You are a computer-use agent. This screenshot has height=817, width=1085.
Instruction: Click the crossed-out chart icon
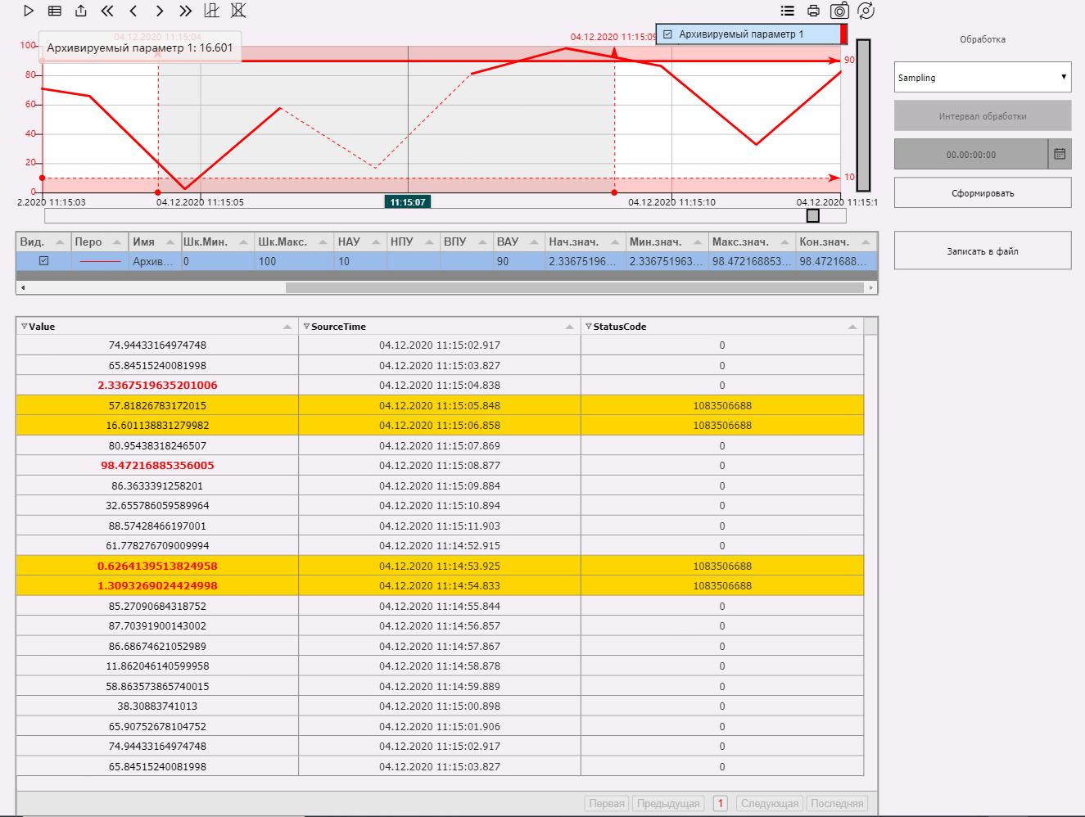click(x=238, y=11)
